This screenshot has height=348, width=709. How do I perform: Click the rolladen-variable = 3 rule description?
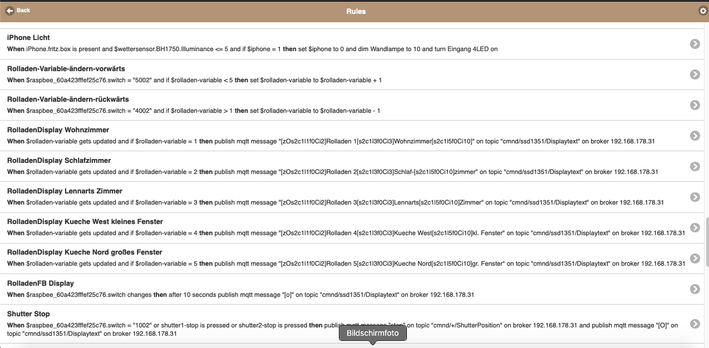[x=335, y=202]
